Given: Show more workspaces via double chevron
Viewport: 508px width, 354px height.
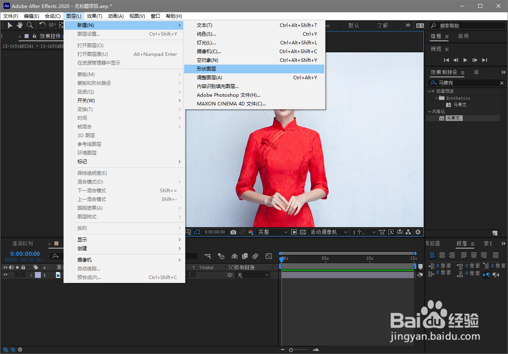Looking at the screenshot, I should pyautogui.click(x=408, y=25).
